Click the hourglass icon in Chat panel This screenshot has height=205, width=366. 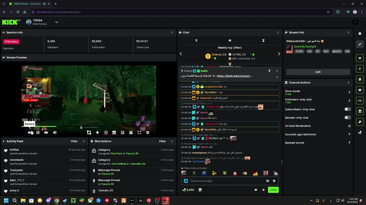[263, 40]
